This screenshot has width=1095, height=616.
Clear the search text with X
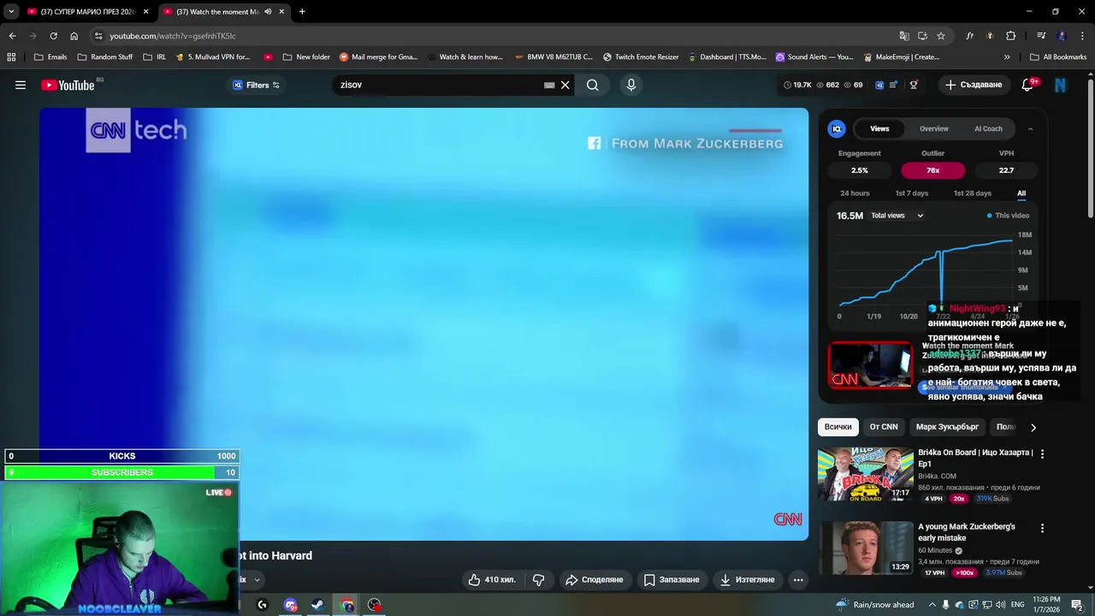point(565,85)
